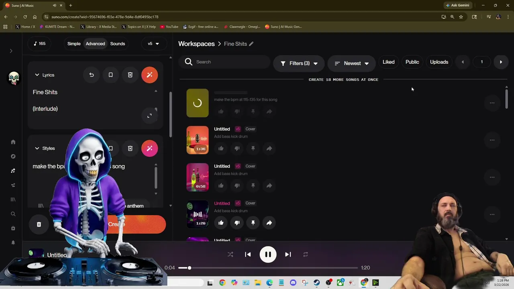Toggle repeat playback
The height and width of the screenshot is (289, 514).
click(306, 254)
